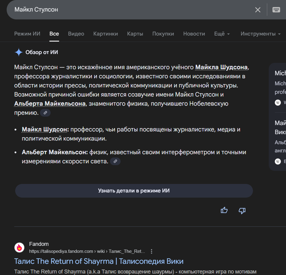
Task: Clear the search query with the X icon
Action: tap(258, 10)
